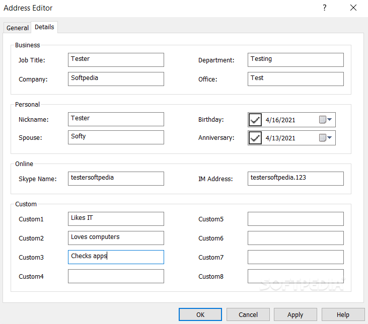This screenshot has height=324, width=368.
Task: Click the Job Title field
Action: click(116, 60)
